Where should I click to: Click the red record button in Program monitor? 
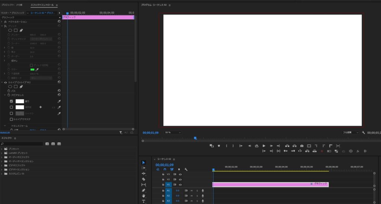pos(322,151)
